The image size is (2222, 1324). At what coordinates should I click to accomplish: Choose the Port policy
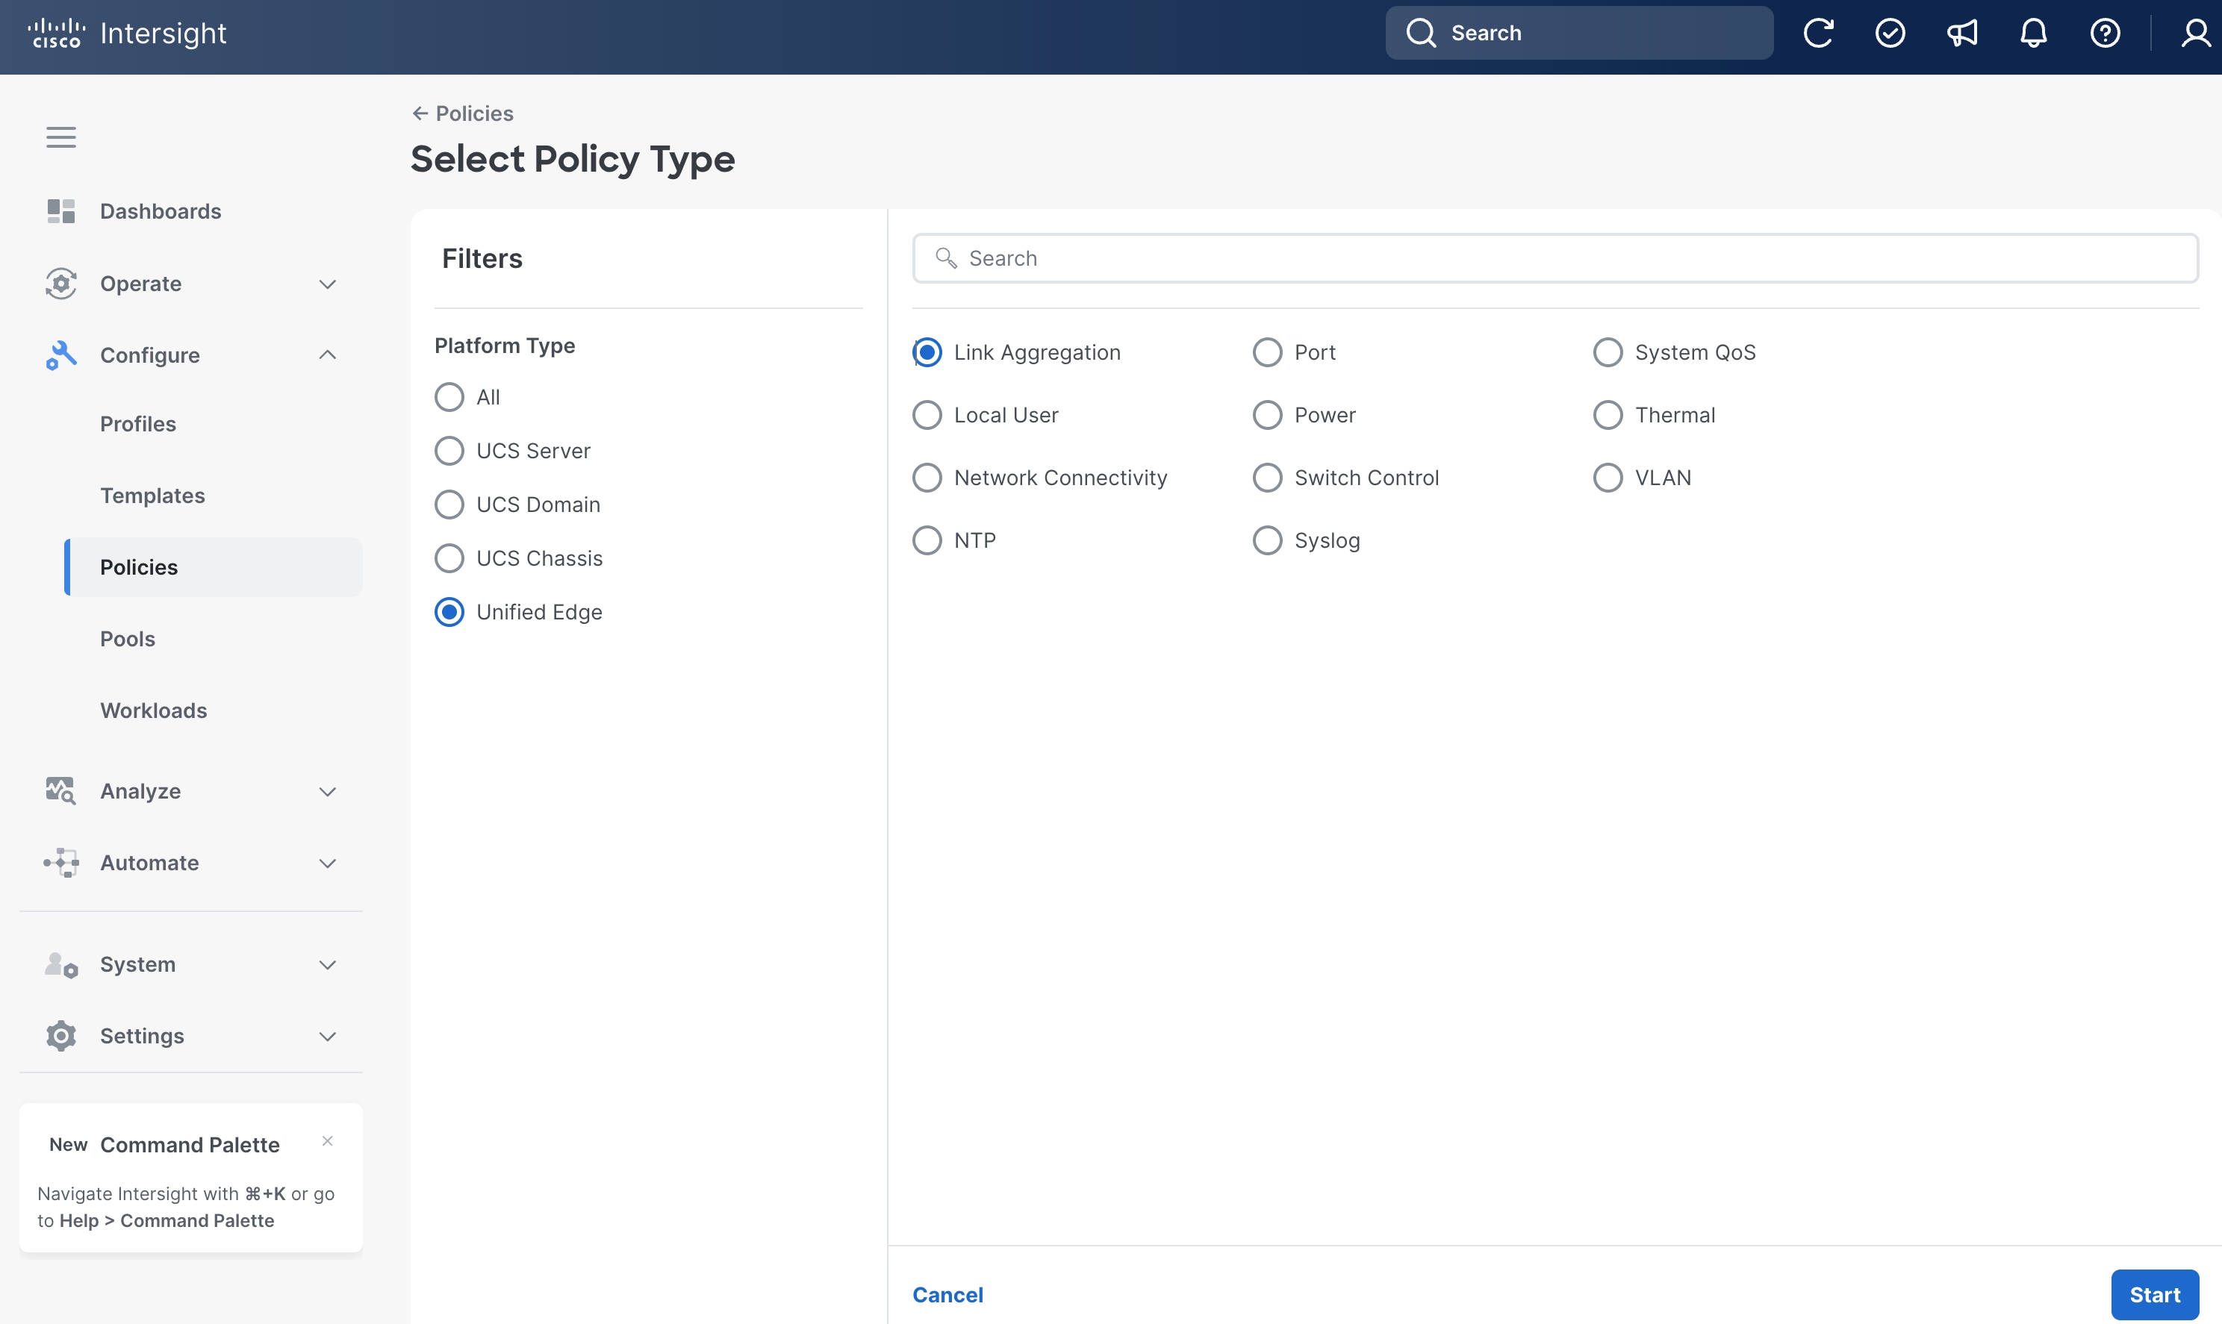1267,352
